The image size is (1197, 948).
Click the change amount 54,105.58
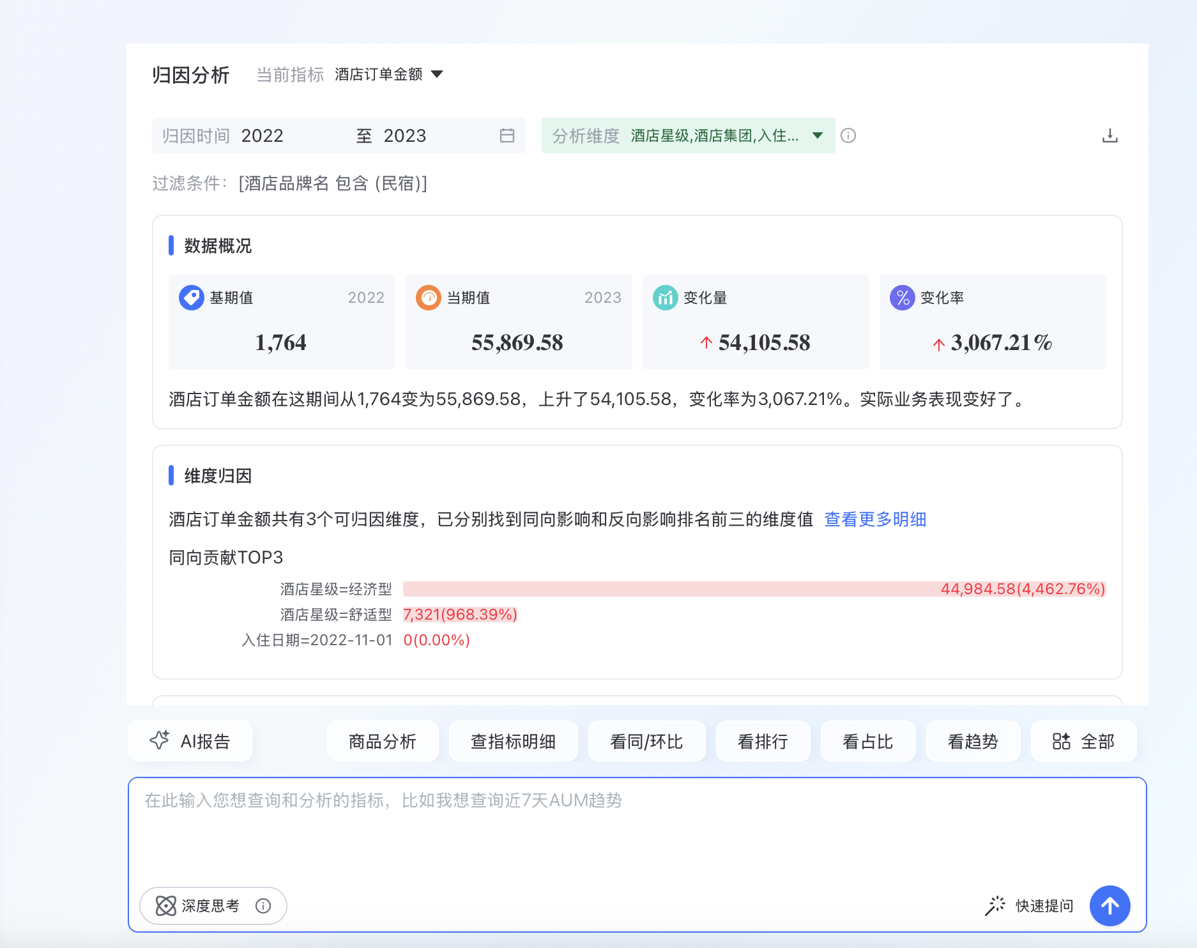pyautogui.click(x=765, y=343)
